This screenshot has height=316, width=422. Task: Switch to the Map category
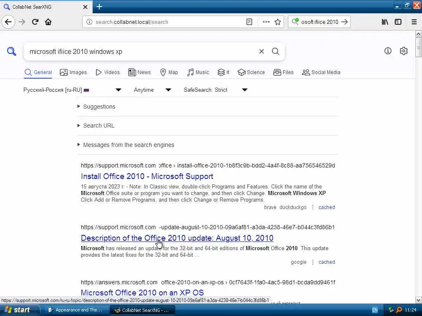[x=169, y=72]
